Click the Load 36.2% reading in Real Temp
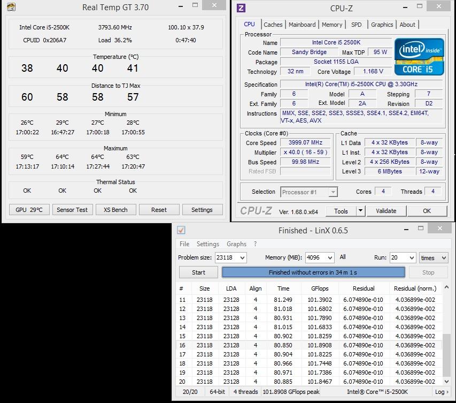456x403 pixels. pos(115,40)
